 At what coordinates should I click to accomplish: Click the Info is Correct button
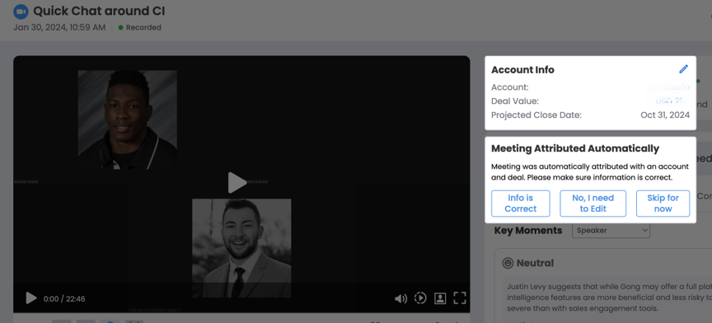(x=520, y=204)
